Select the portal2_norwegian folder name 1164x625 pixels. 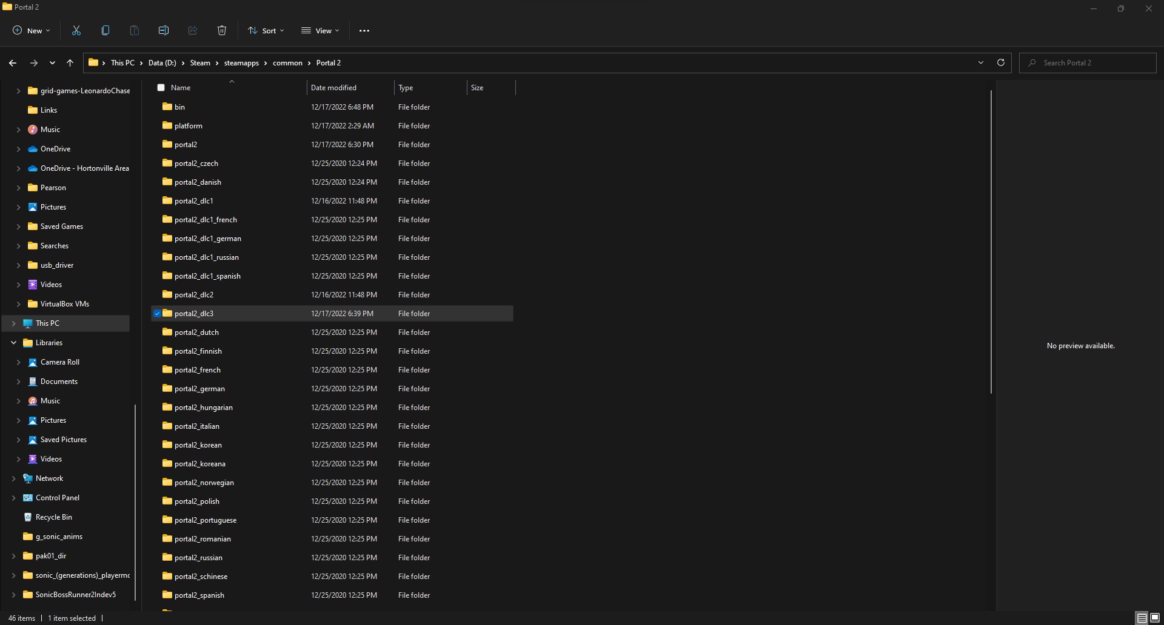click(204, 483)
